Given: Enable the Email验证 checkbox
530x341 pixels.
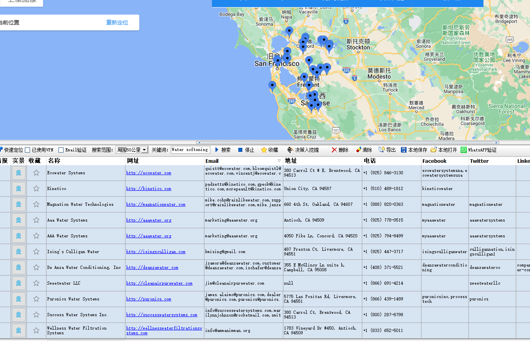Looking at the screenshot, I should [x=61, y=150].
